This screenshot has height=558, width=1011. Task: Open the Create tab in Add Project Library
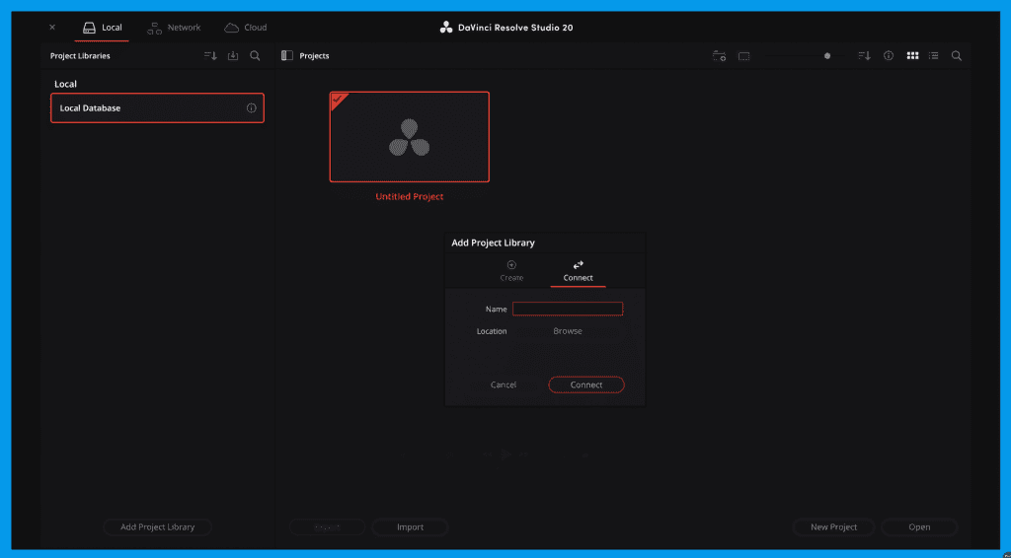512,271
